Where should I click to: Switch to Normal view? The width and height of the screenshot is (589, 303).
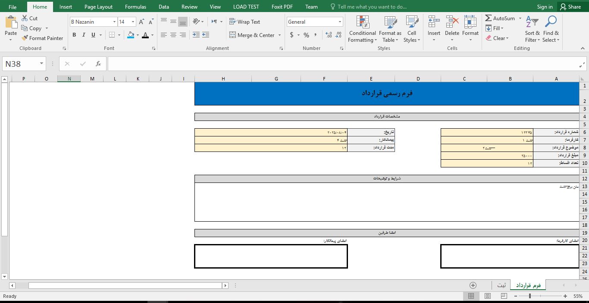point(471,296)
